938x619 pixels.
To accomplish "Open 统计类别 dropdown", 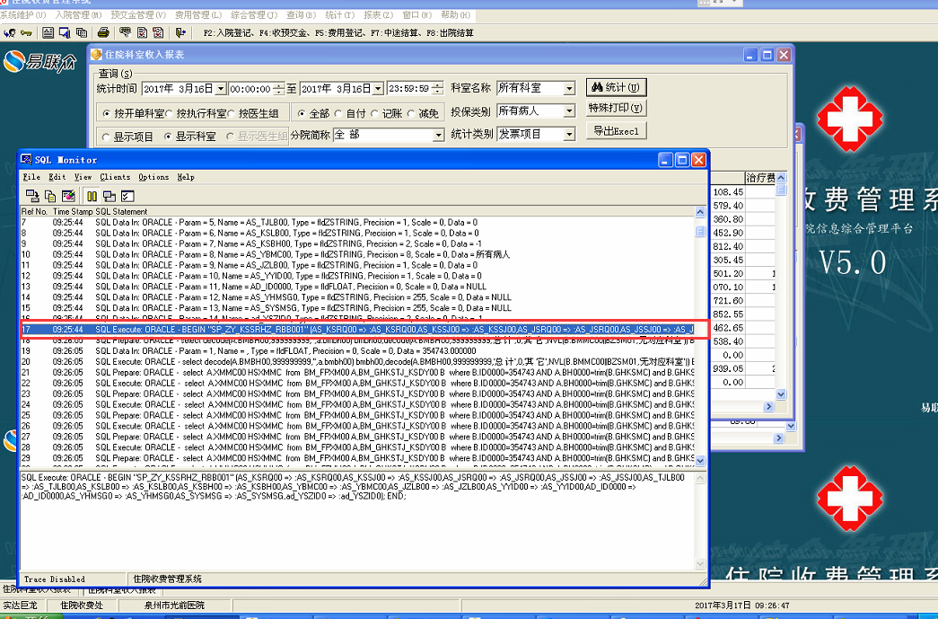I will 569,134.
